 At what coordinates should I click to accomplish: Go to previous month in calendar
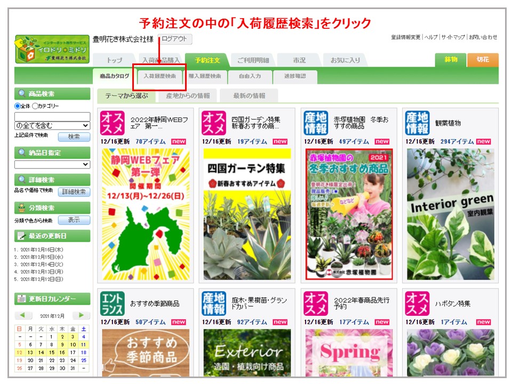[x=23, y=315]
